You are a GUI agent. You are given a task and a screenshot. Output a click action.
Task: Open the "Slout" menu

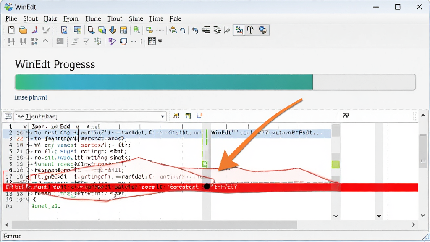coord(30,18)
